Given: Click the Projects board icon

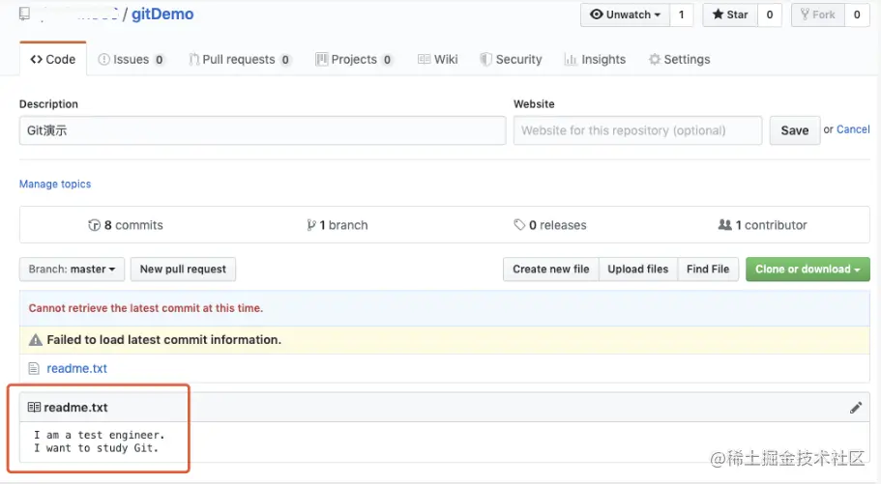Looking at the screenshot, I should (321, 59).
